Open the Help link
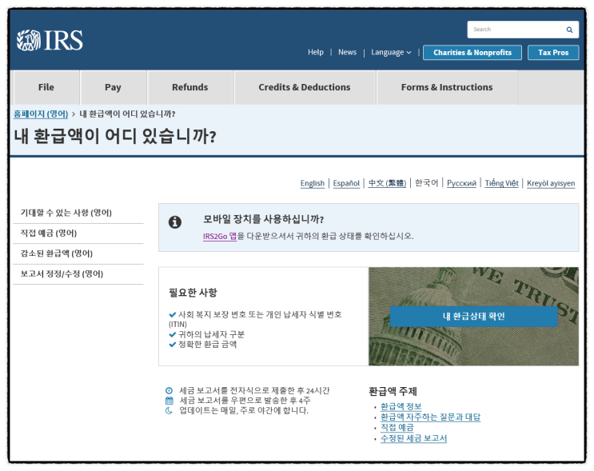Viewport: 594px width, 471px height. click(316, 52)
